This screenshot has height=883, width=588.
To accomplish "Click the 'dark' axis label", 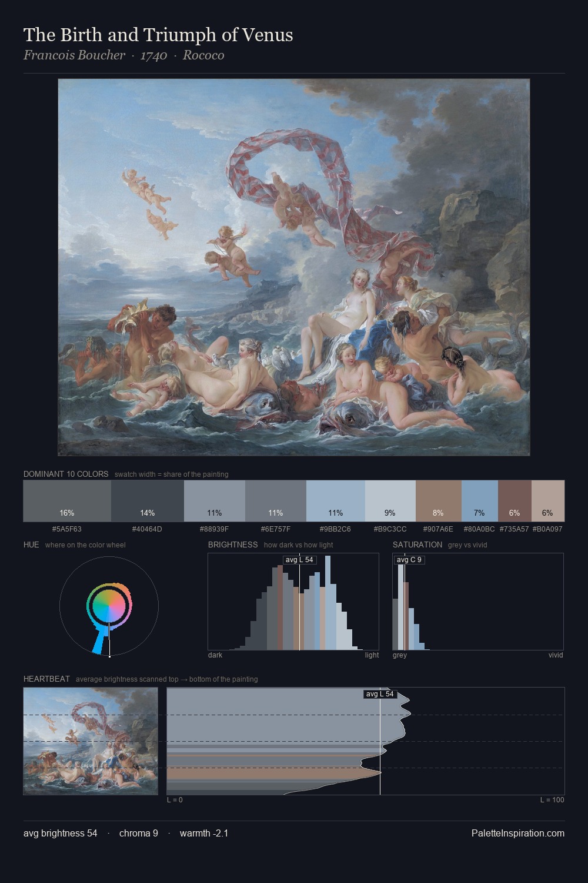I will [215, 655].
